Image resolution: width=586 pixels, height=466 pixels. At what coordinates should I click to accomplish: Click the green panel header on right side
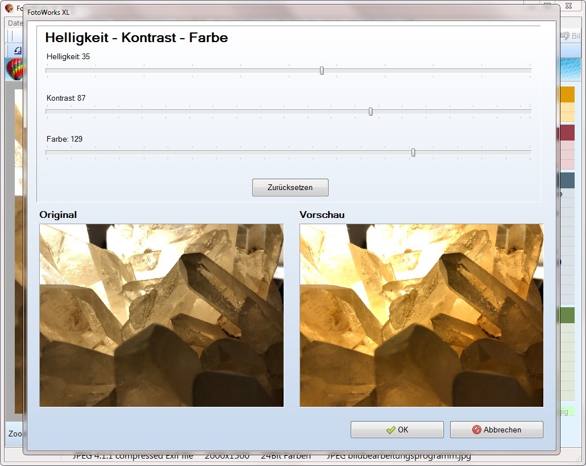tap(567, 315)
